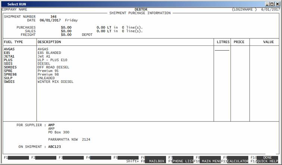Click shipment number 346
Screen dimensions: 282x165
tap(53, 16)
